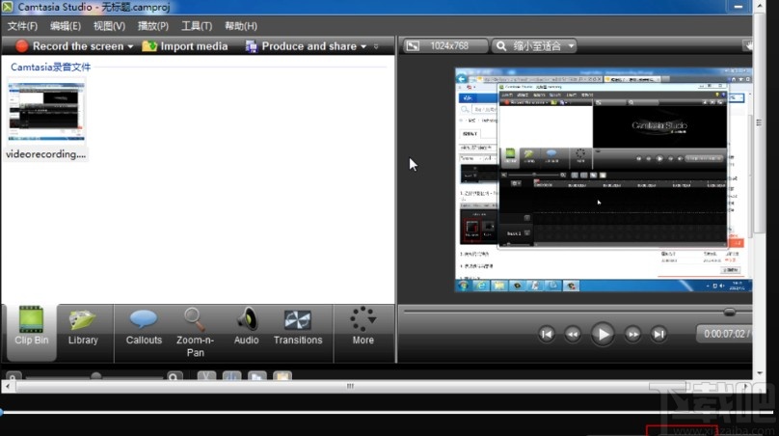Click the Camtasia录音文件 group heading

51,68
